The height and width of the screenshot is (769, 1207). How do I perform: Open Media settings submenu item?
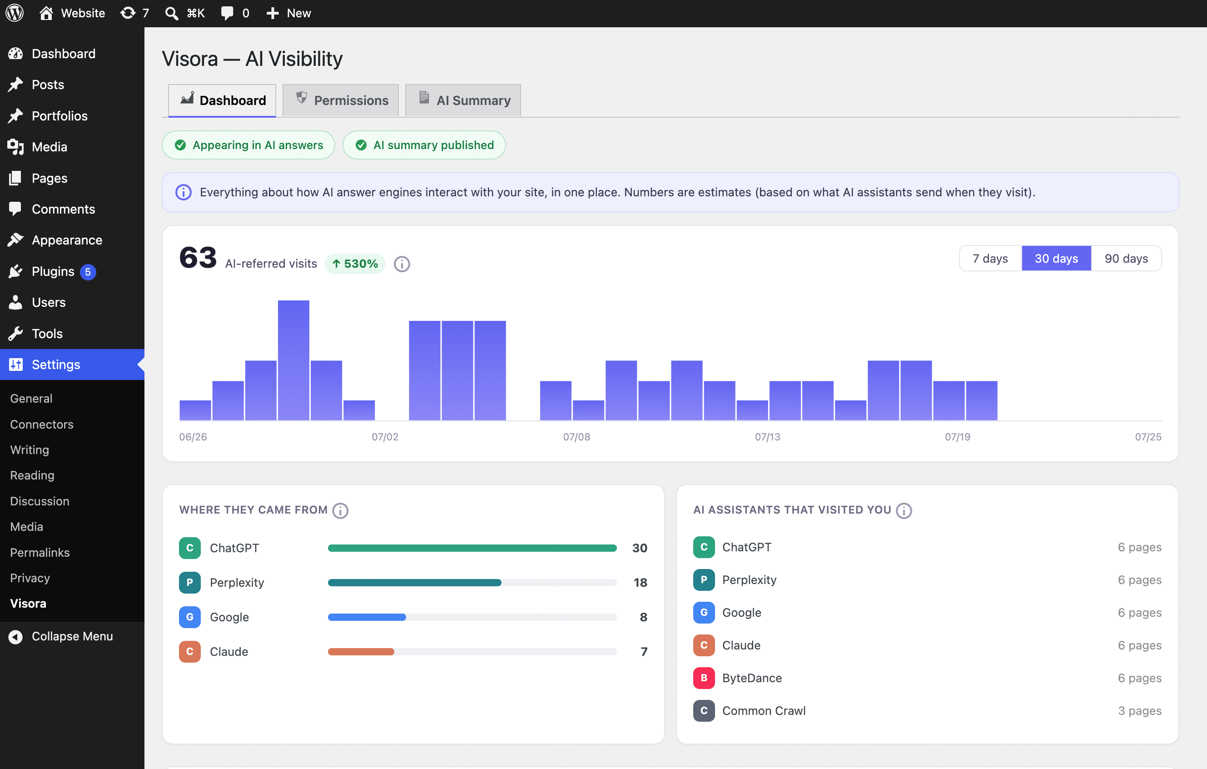pyautogui.click(x=26, y=527)
